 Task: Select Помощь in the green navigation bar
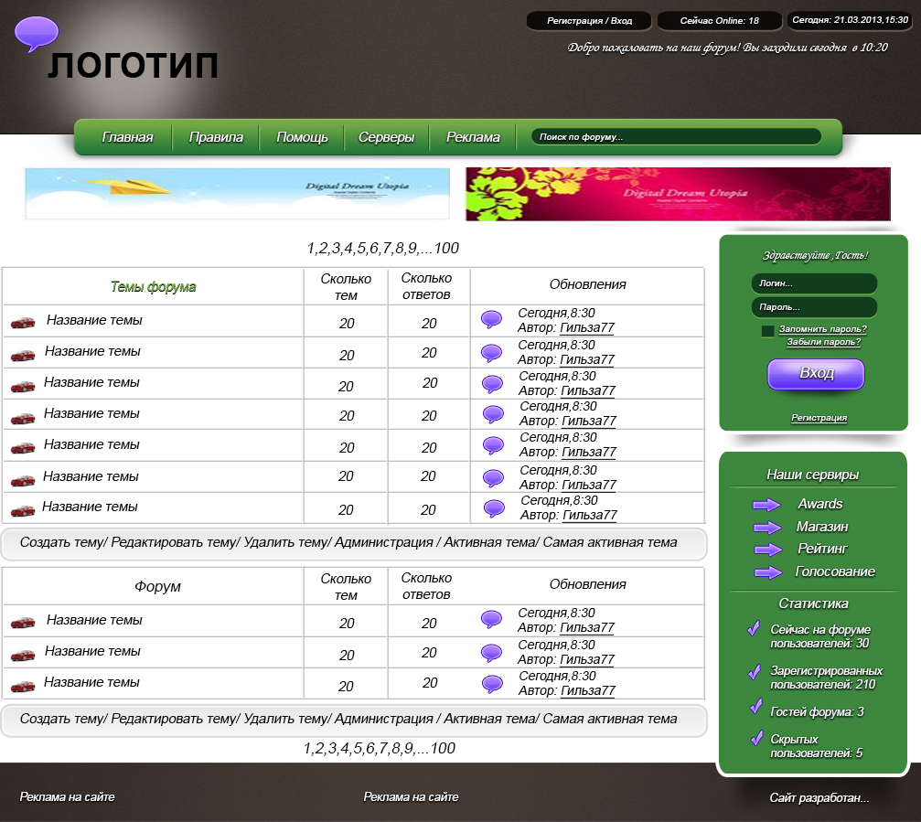tap(302, 137)
